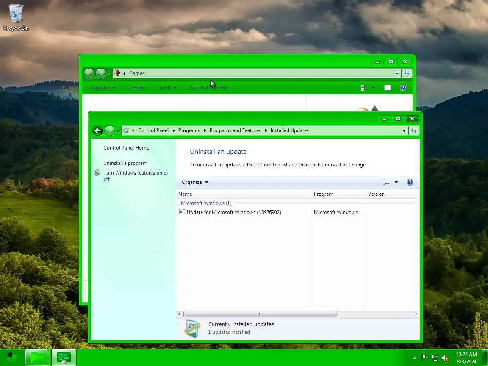The image size is (488, 366).
Task: Open Games folder taskbar button
Action: [x=37, y=358]
